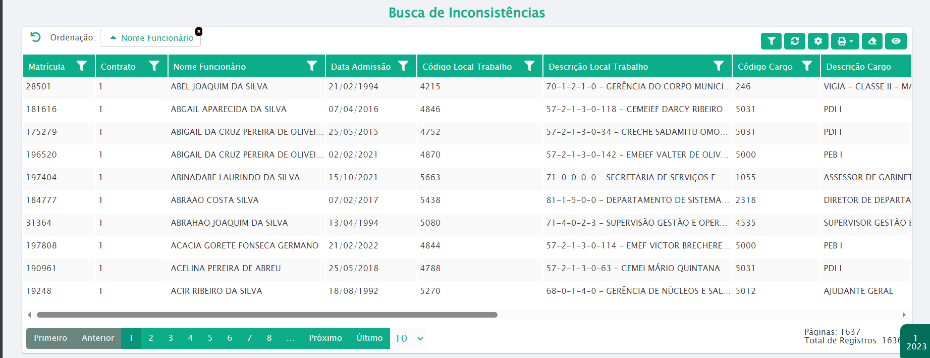Click the reset ordering icon beside Ordenação
The height and width of the screenshot is (358, 930).
(x=35, y=37)
